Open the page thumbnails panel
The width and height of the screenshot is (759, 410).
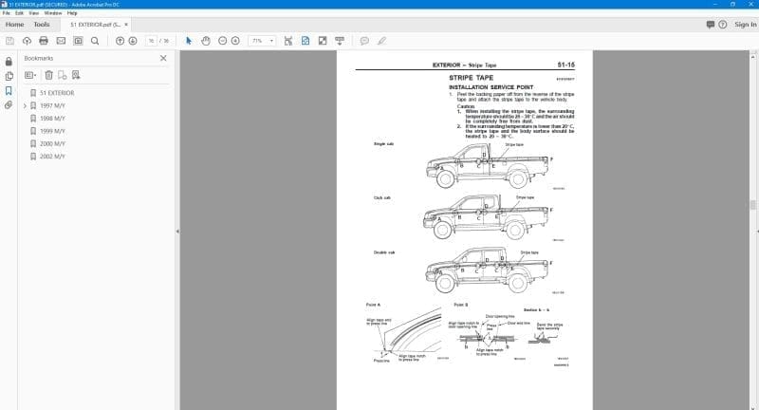point(9,76)
